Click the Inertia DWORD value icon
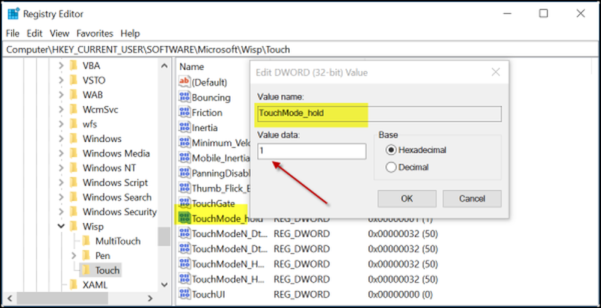The height and width of the screenshot is (308, 601). tap(185, 127)
